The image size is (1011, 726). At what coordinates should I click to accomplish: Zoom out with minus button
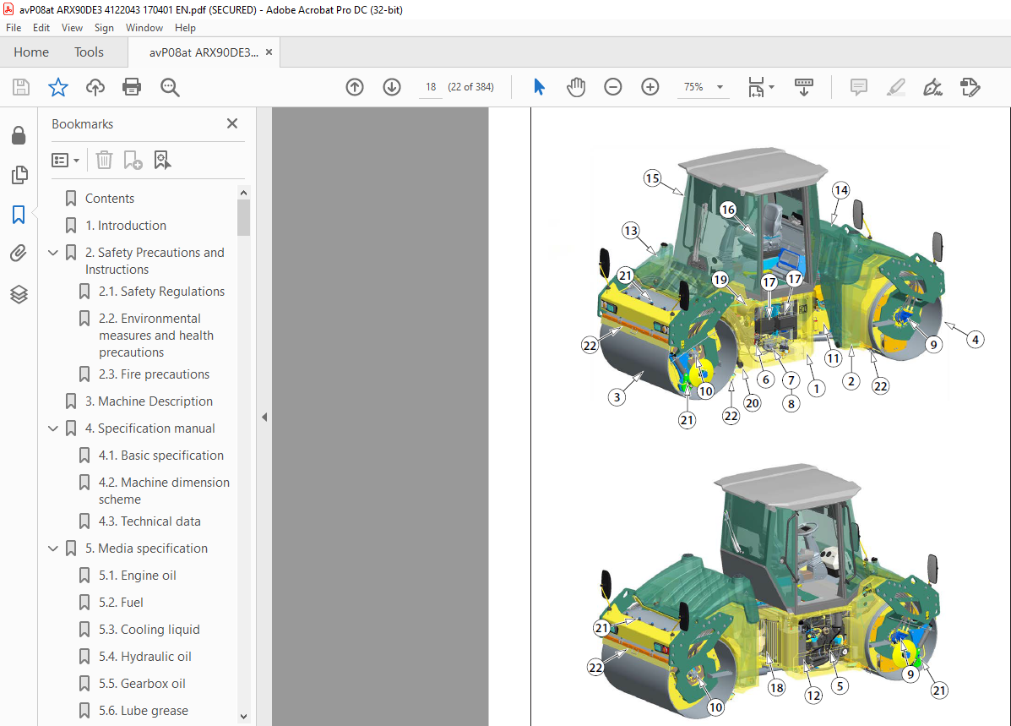pos(613,87)
